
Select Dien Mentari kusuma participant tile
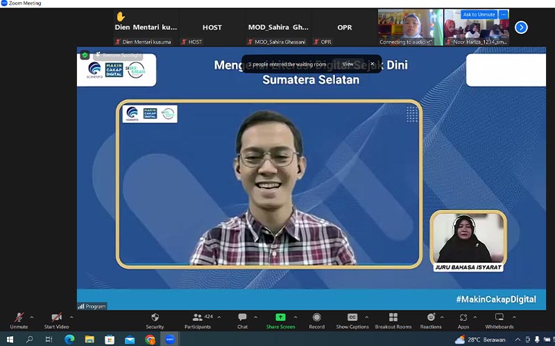point(146,27)
